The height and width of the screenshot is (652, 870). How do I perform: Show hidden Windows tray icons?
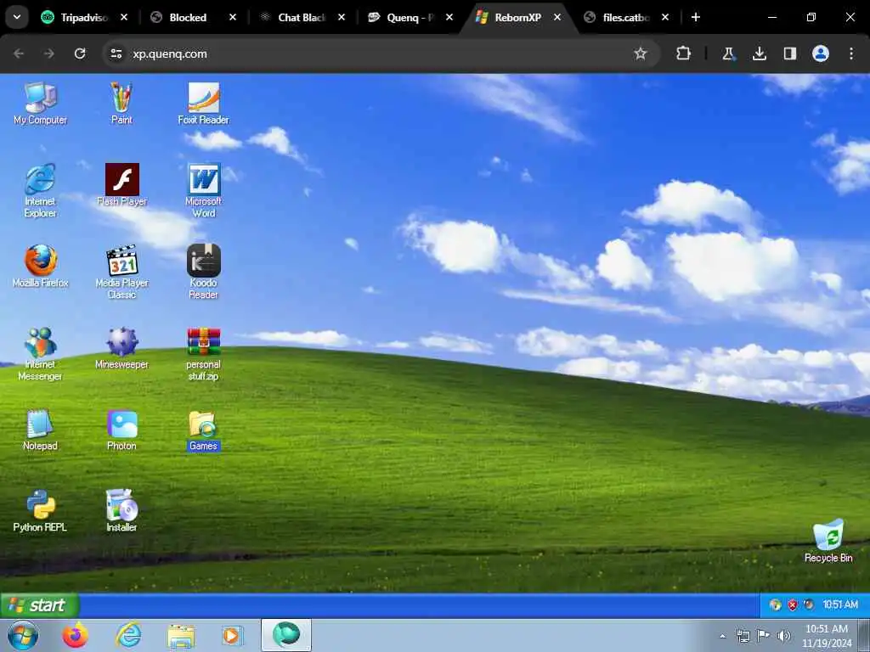tap(722, 636)
